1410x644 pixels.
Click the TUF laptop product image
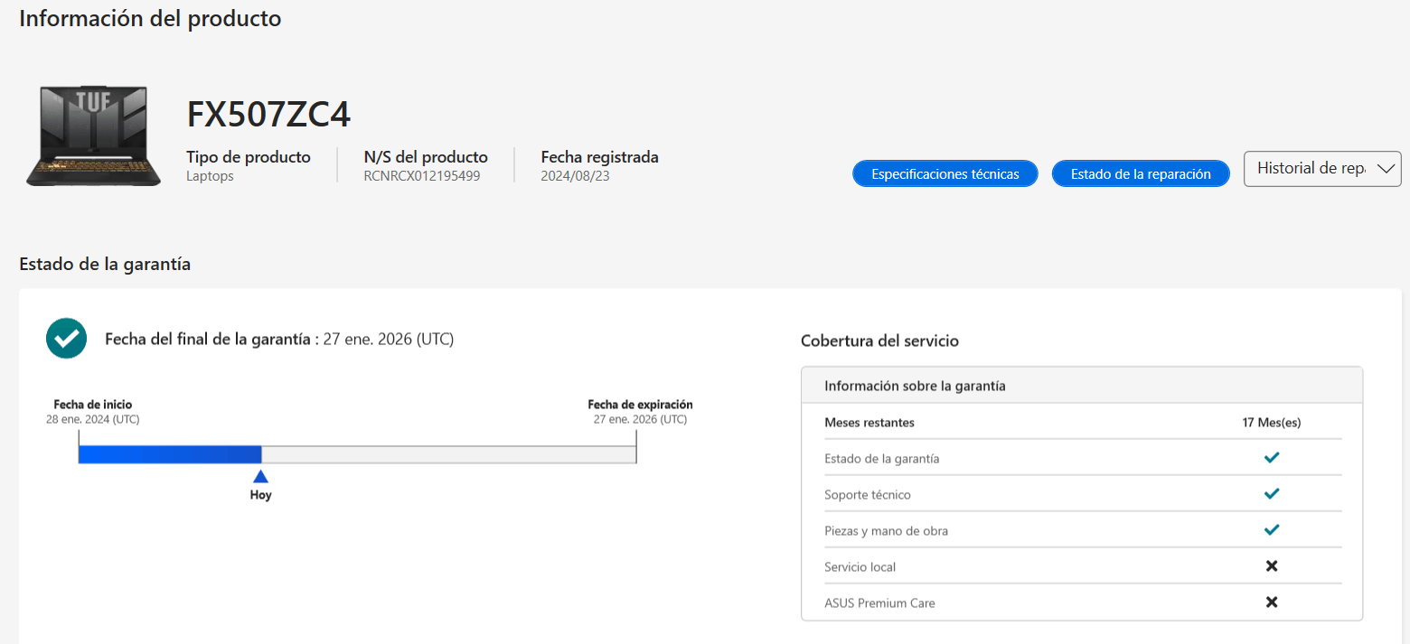pos(93,135)
